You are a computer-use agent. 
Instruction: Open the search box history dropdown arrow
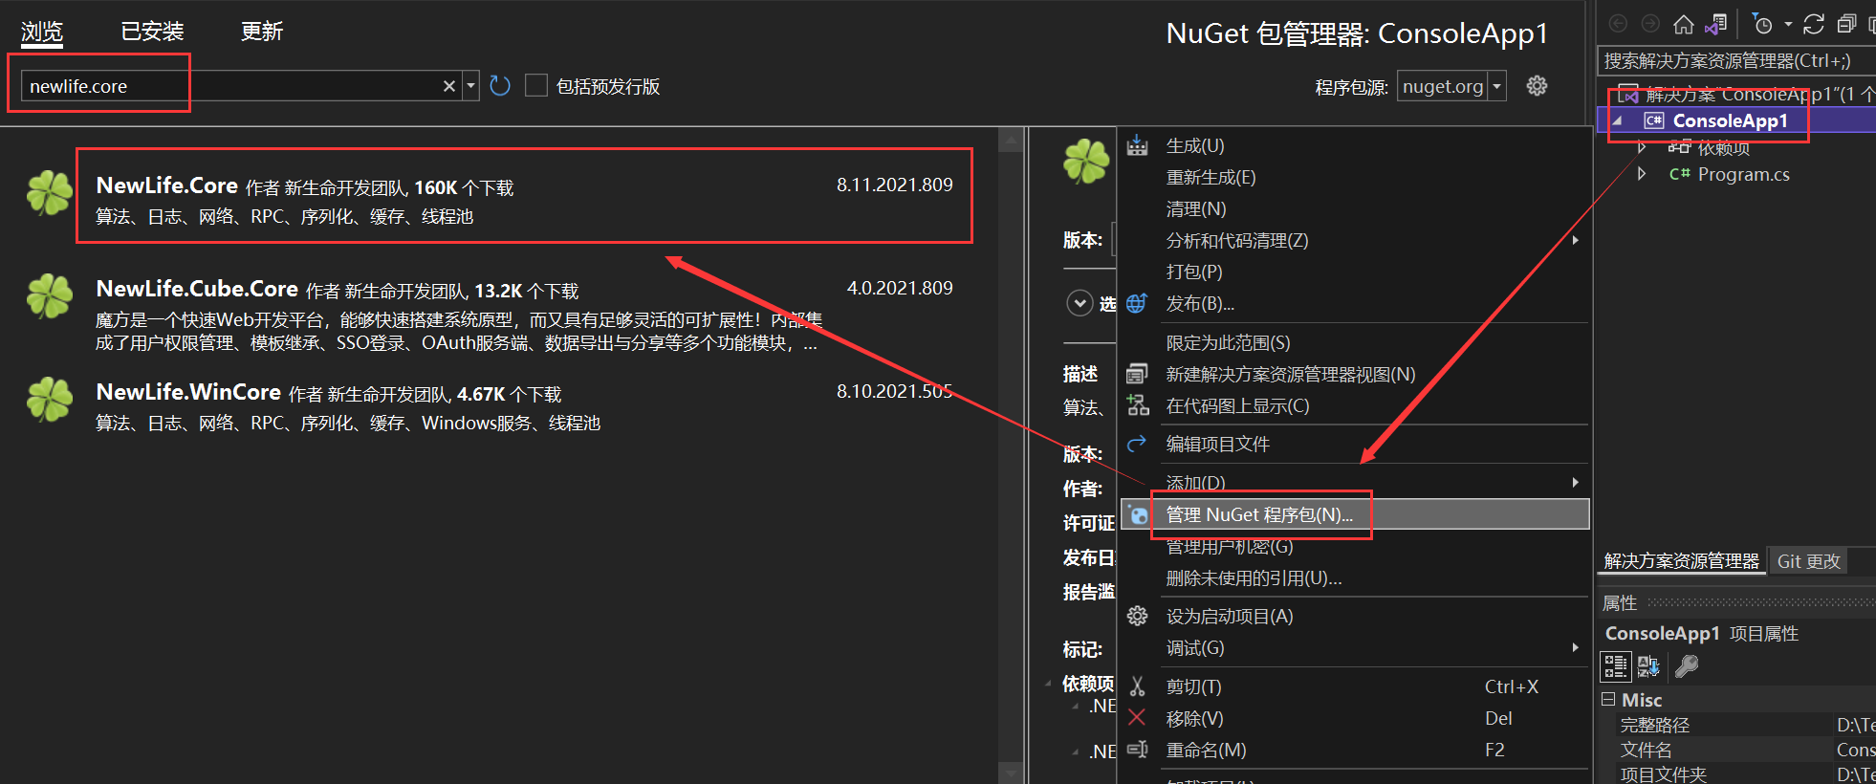[x=470, y=86]
